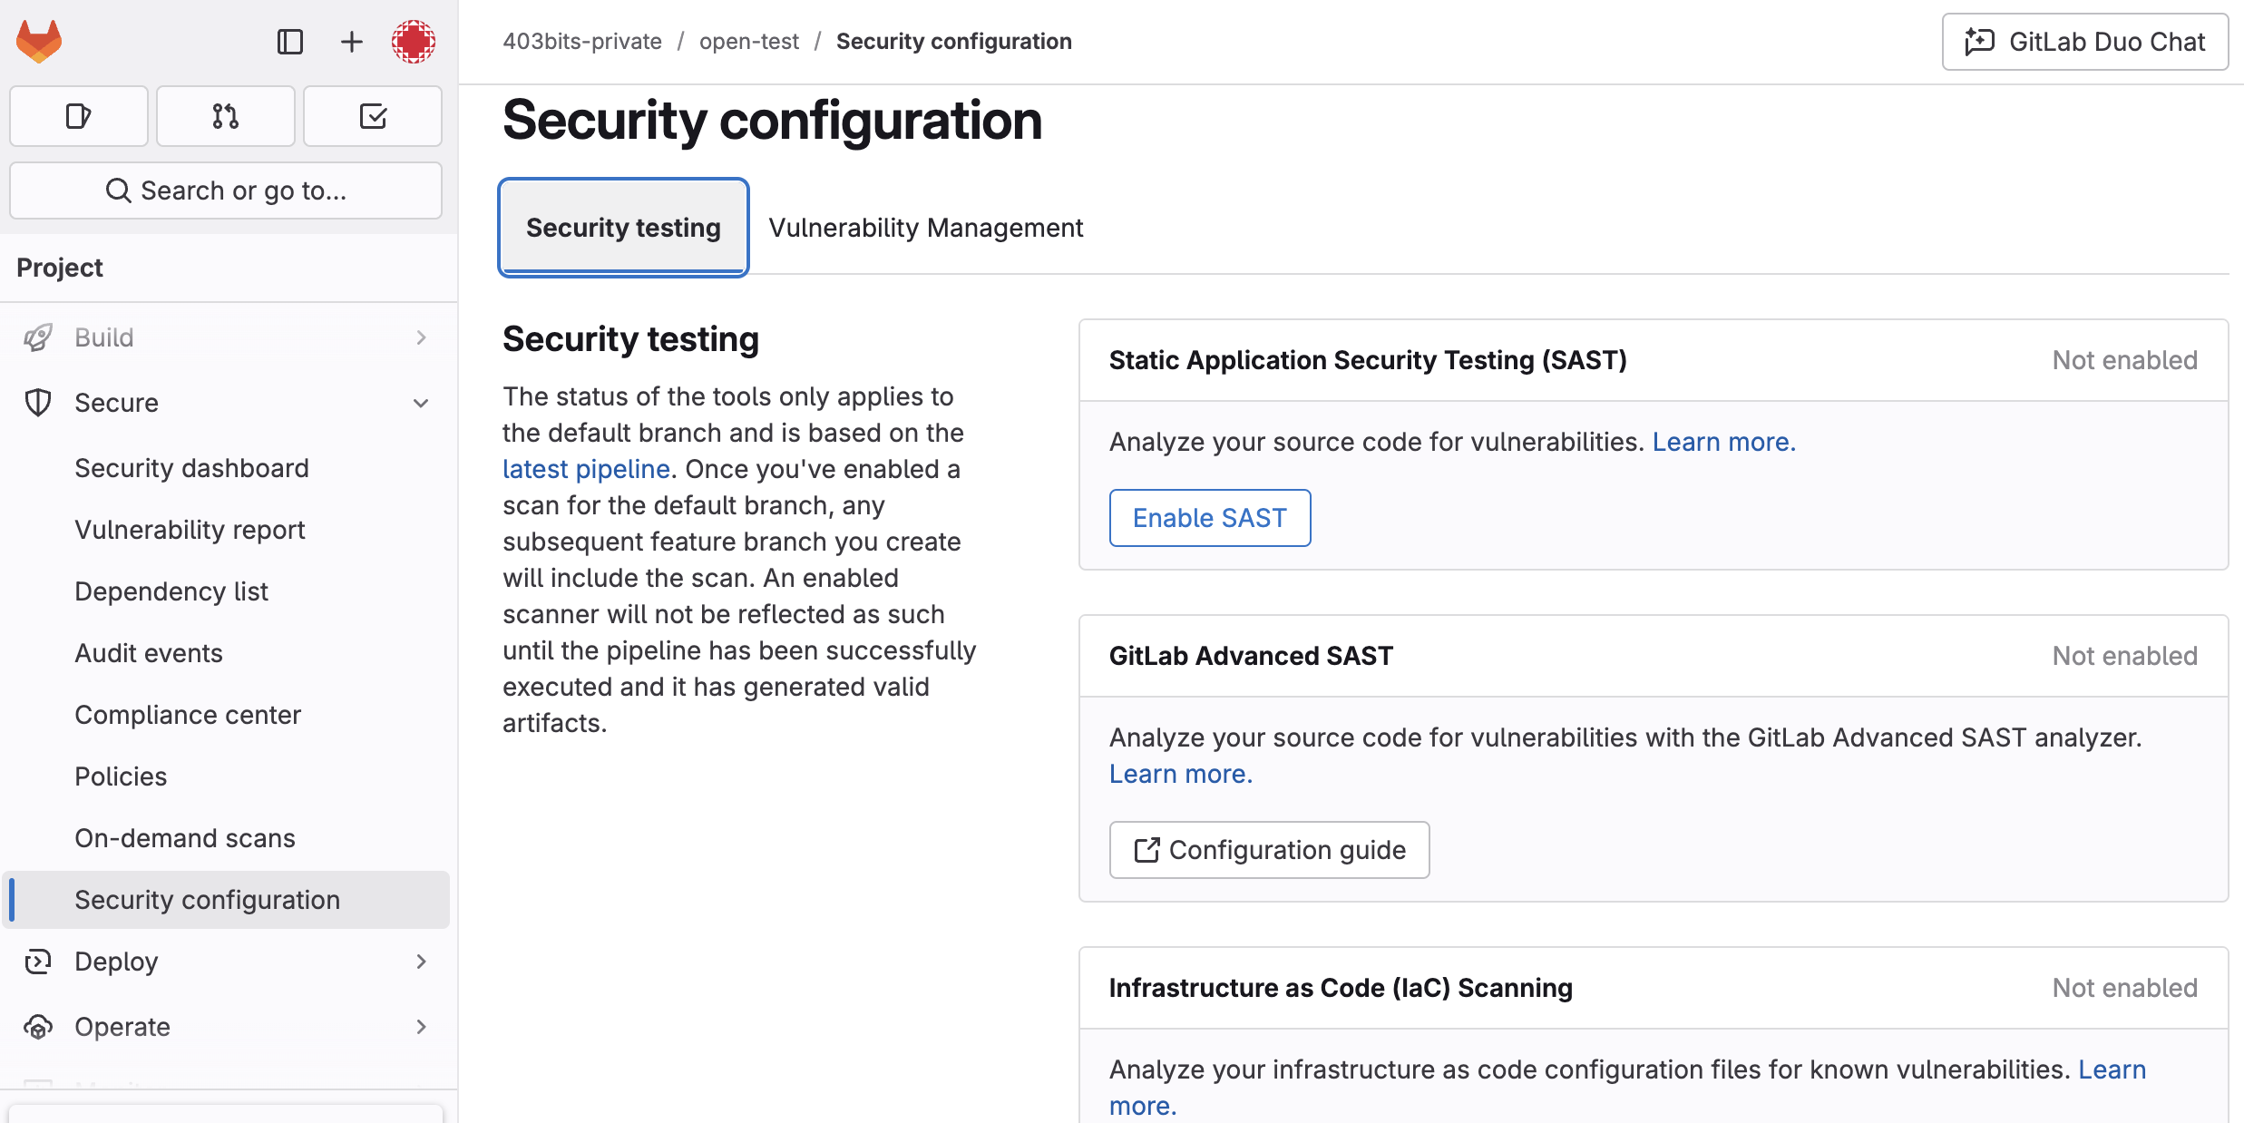Viewport: 2244px width, 1123px height.
Task: Click Advanced SAST Not enabled status
Action: click(2125, 656)
